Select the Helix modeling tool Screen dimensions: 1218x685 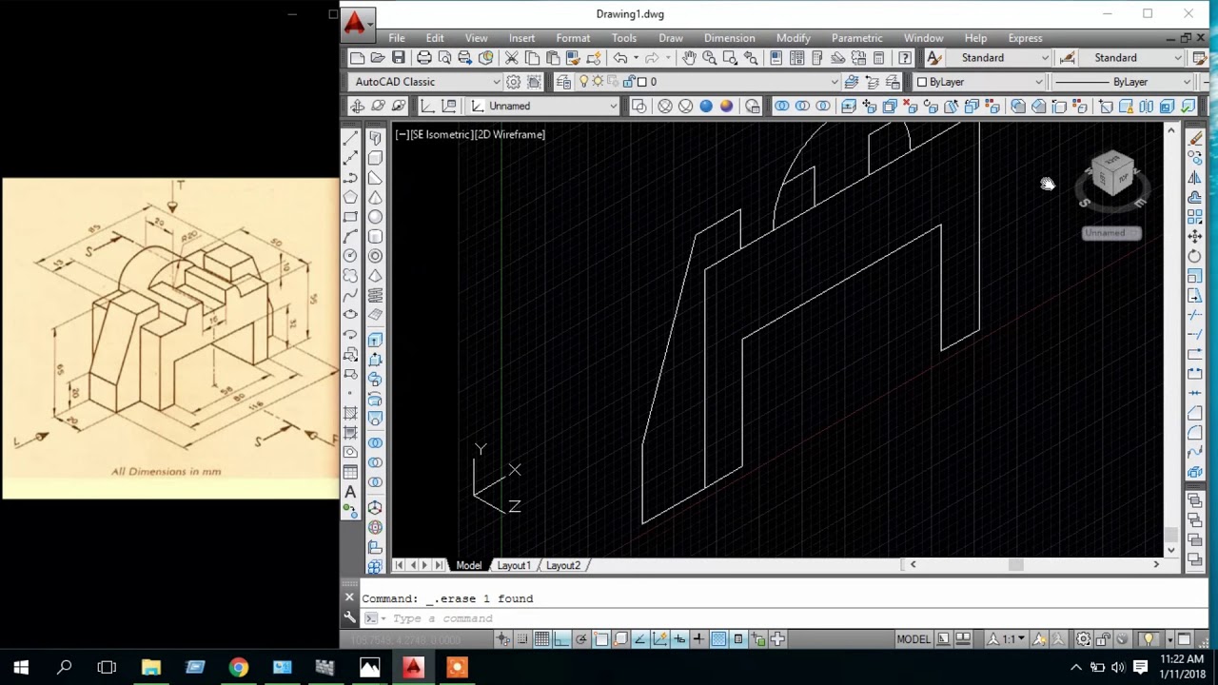tap(375, 295)
